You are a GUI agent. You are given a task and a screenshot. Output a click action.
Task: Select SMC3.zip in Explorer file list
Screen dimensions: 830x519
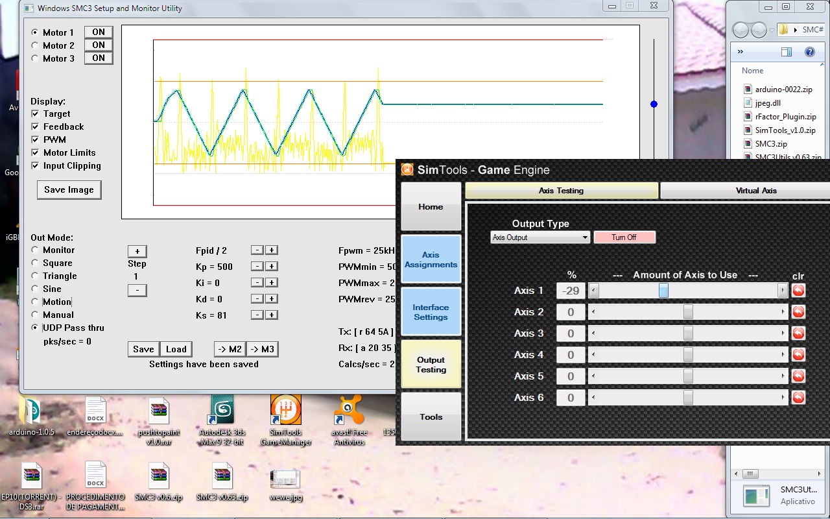point(771,144)
